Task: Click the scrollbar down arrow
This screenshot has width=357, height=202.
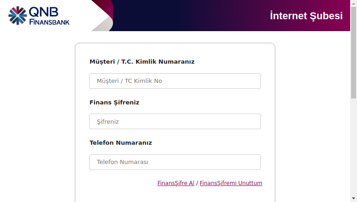Action: (x=354, y=198)
